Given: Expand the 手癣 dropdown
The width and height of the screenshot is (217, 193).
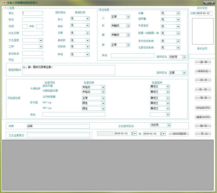Looking at the screenshot, I should 178,13.
